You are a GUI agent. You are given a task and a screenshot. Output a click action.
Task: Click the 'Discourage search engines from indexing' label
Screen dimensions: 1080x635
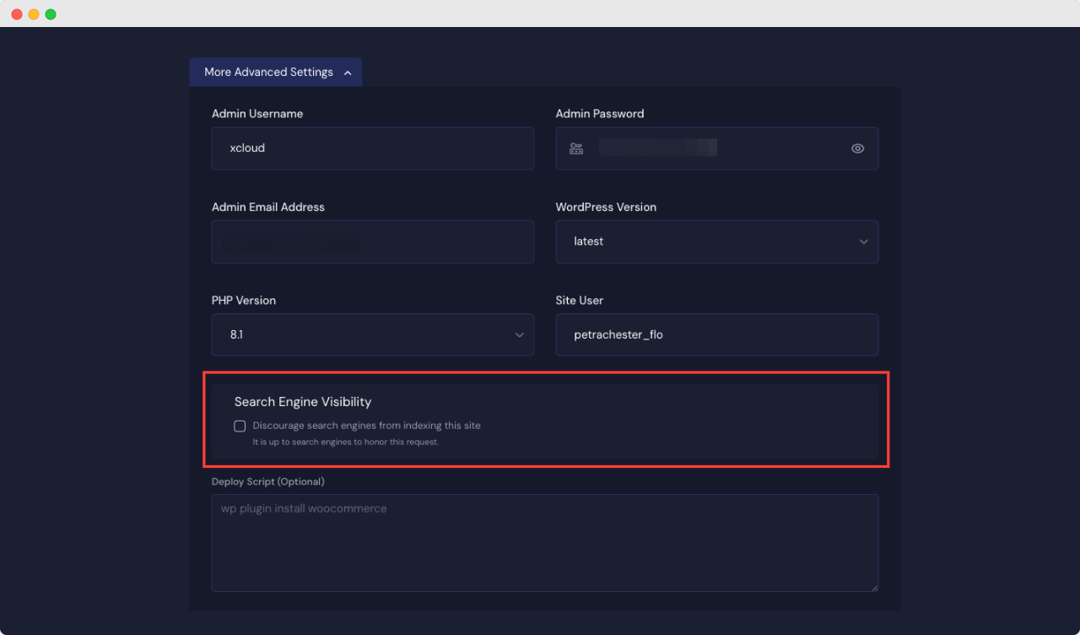click(366, 426)
